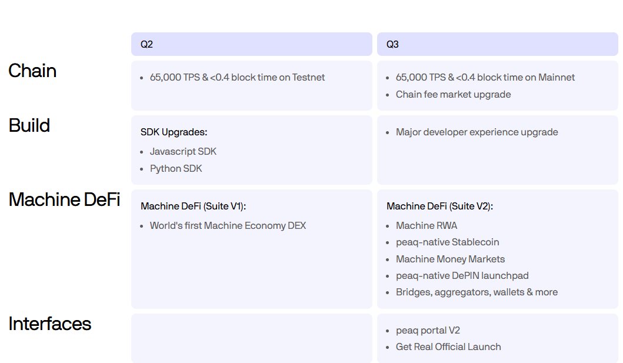Click the 'peaq portal V2' bullet

click(428, 331)
